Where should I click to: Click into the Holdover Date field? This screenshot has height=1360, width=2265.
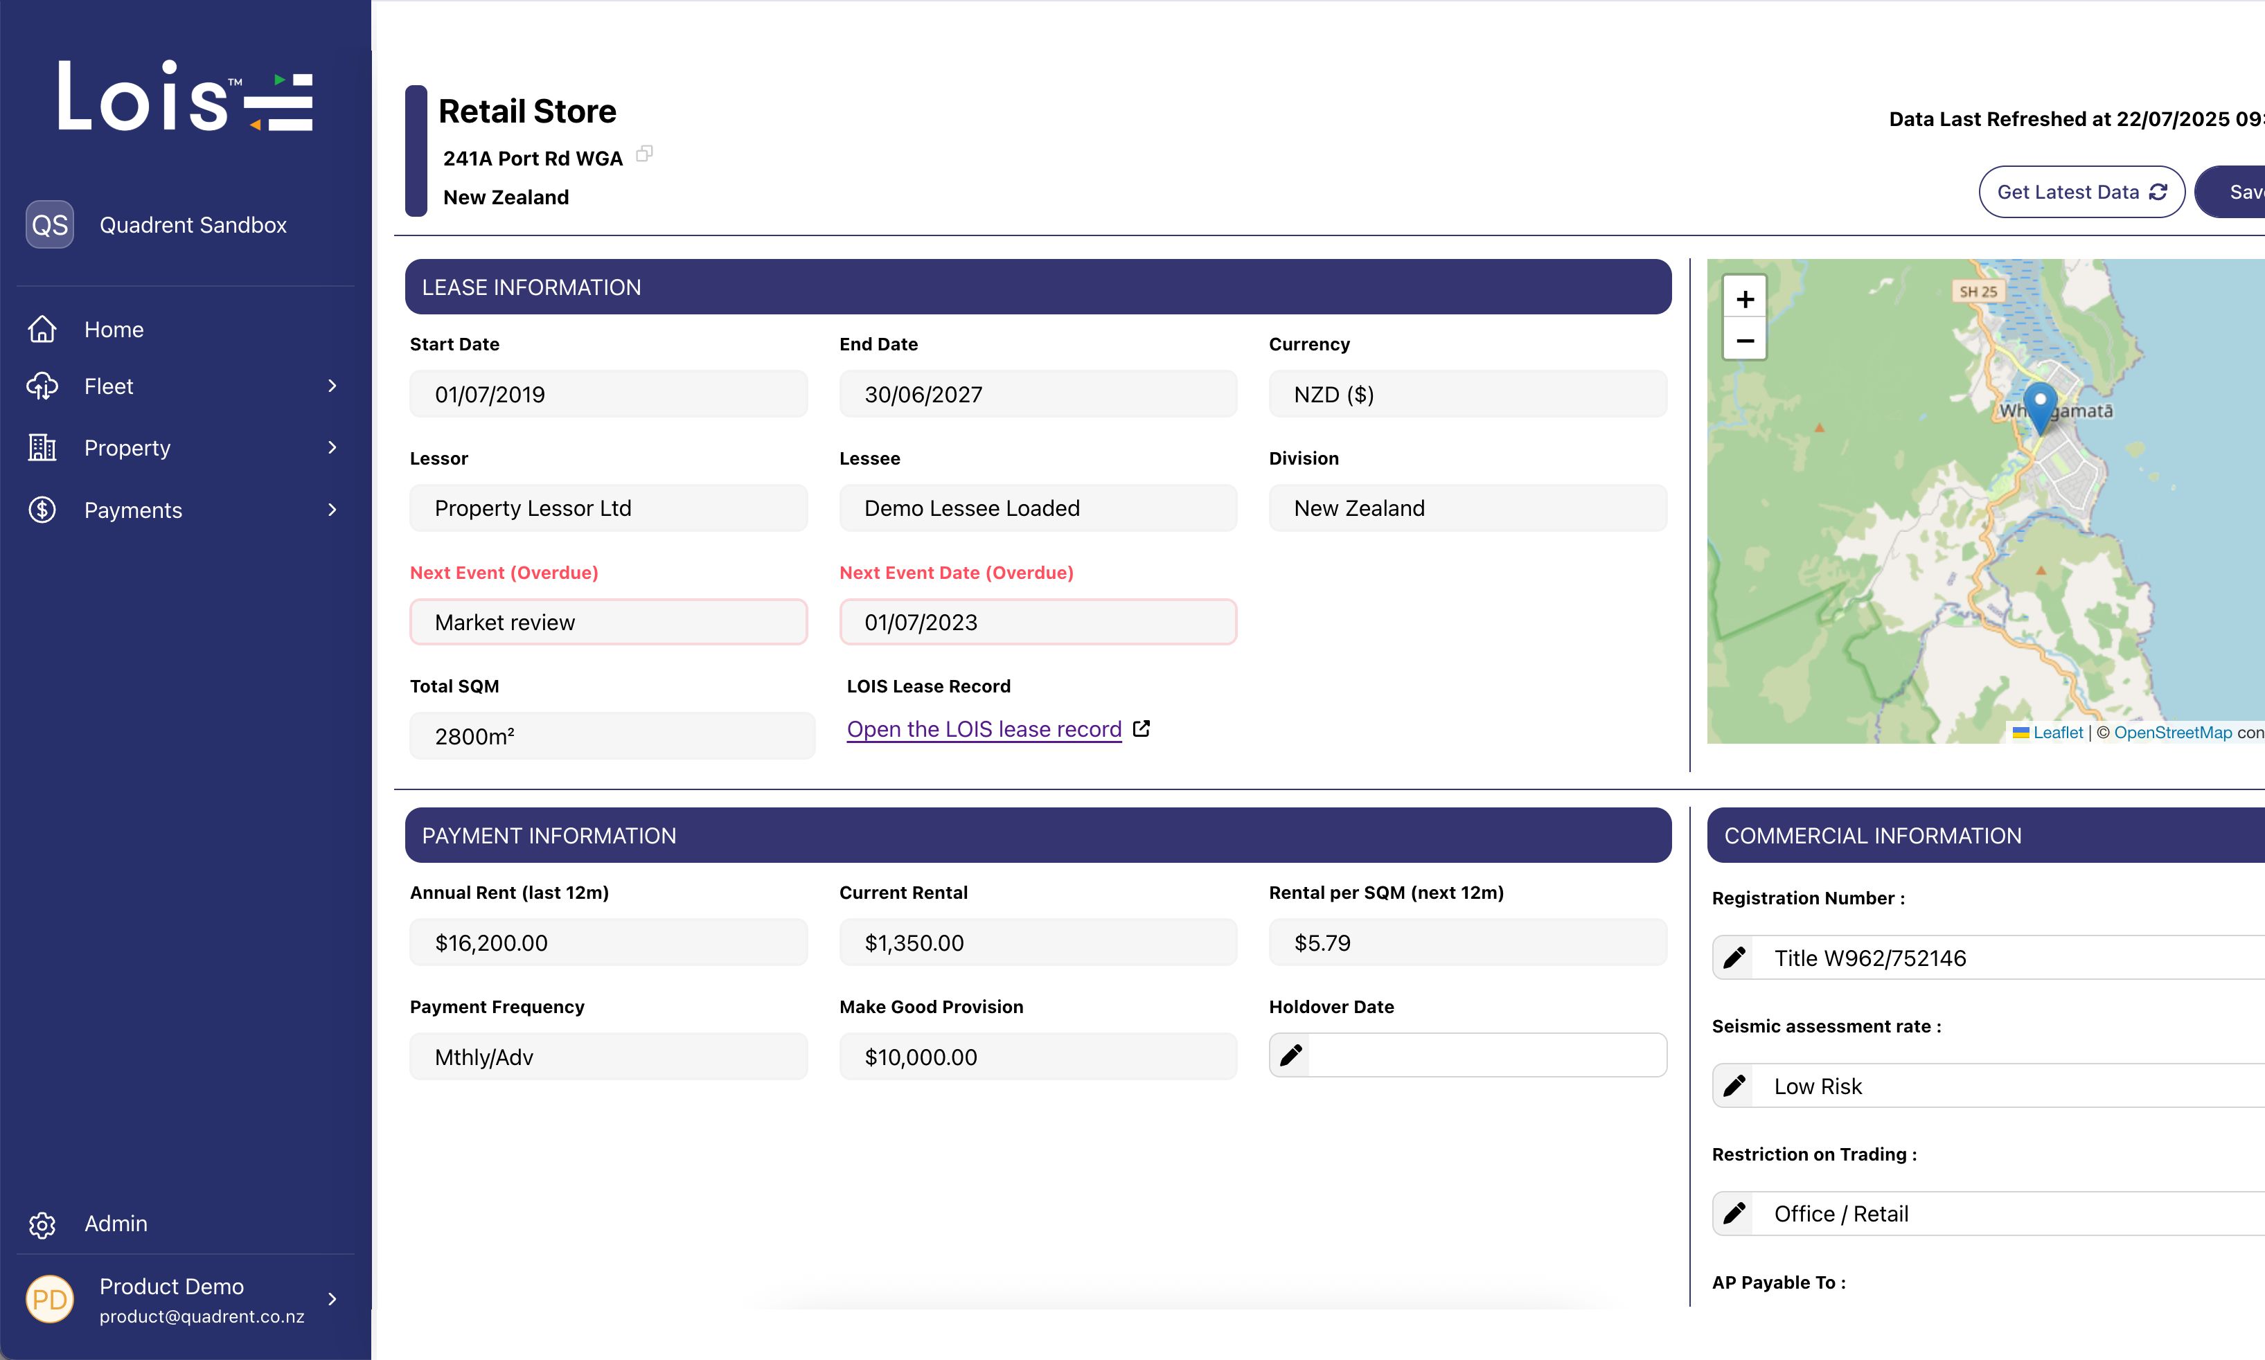(x=1485, y=1056)
